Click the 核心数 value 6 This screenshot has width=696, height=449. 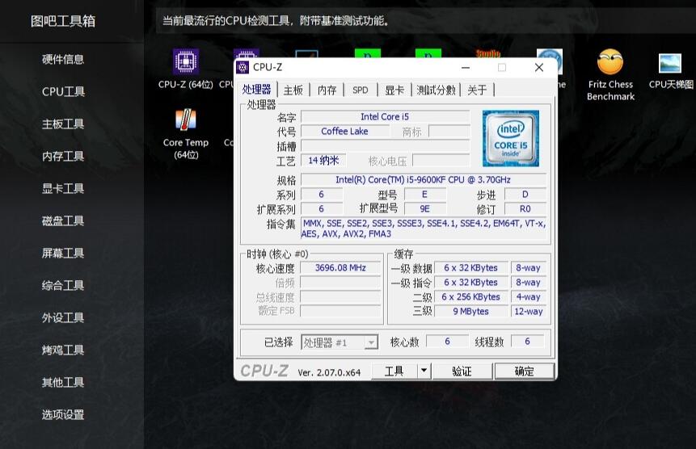(447, 342)
